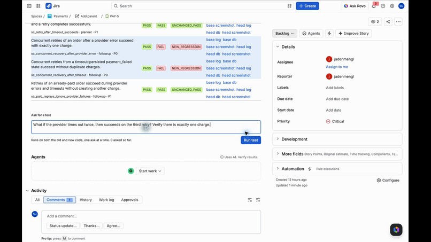The image size is (431, 242).
Task: Click the sort oldest first icon beside it
Action: tap(258, 200)
